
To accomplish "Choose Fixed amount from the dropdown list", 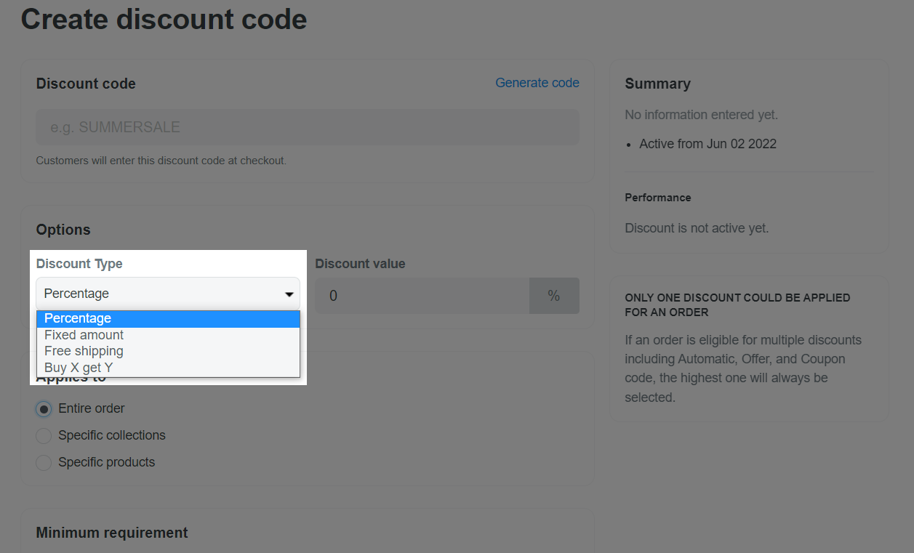I will point(168,335).
